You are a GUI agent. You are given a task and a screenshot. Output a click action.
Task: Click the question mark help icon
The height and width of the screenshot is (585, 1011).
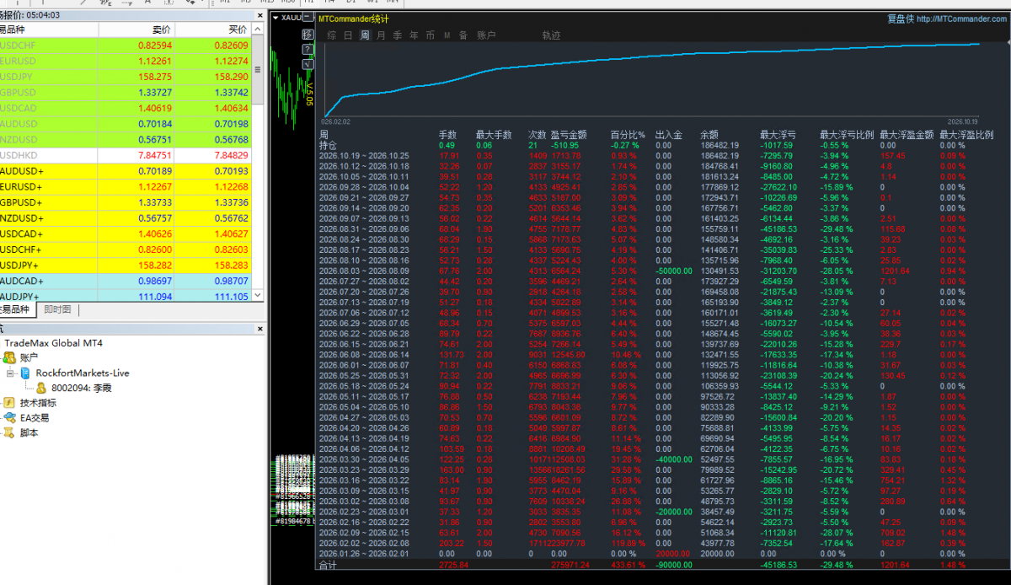point(308,49)
